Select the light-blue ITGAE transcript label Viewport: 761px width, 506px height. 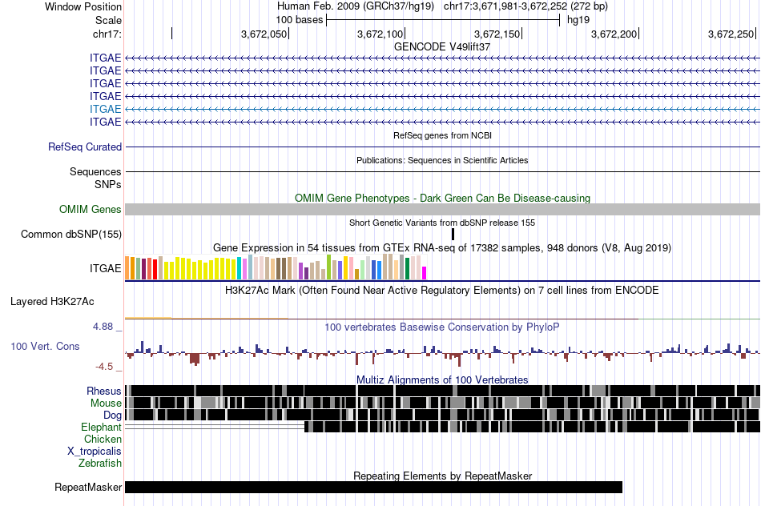tap(105, 109)
